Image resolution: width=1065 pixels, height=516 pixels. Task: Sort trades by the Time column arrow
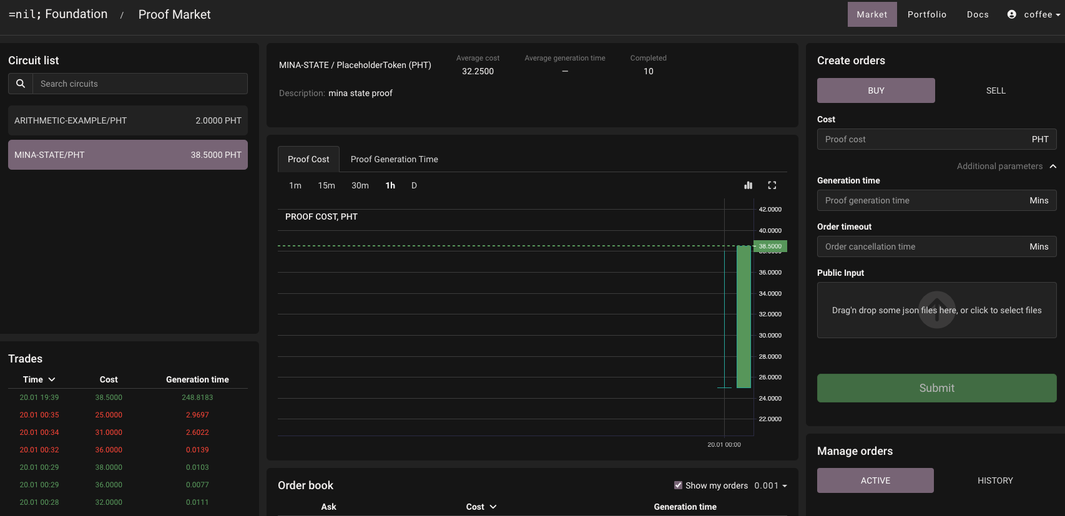(x=52, y=379)
